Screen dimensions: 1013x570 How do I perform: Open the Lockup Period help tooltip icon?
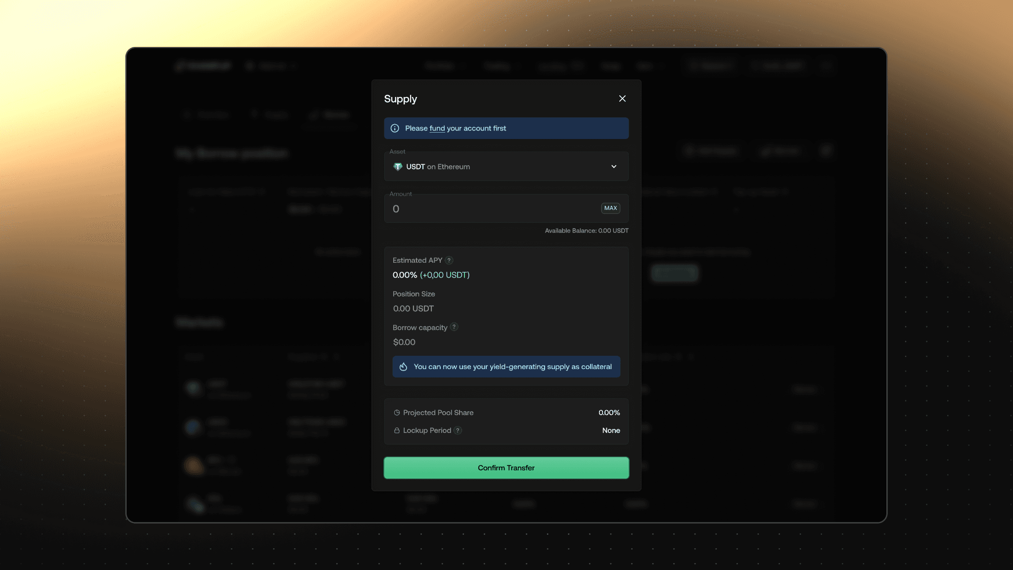[x=458, y=430]
